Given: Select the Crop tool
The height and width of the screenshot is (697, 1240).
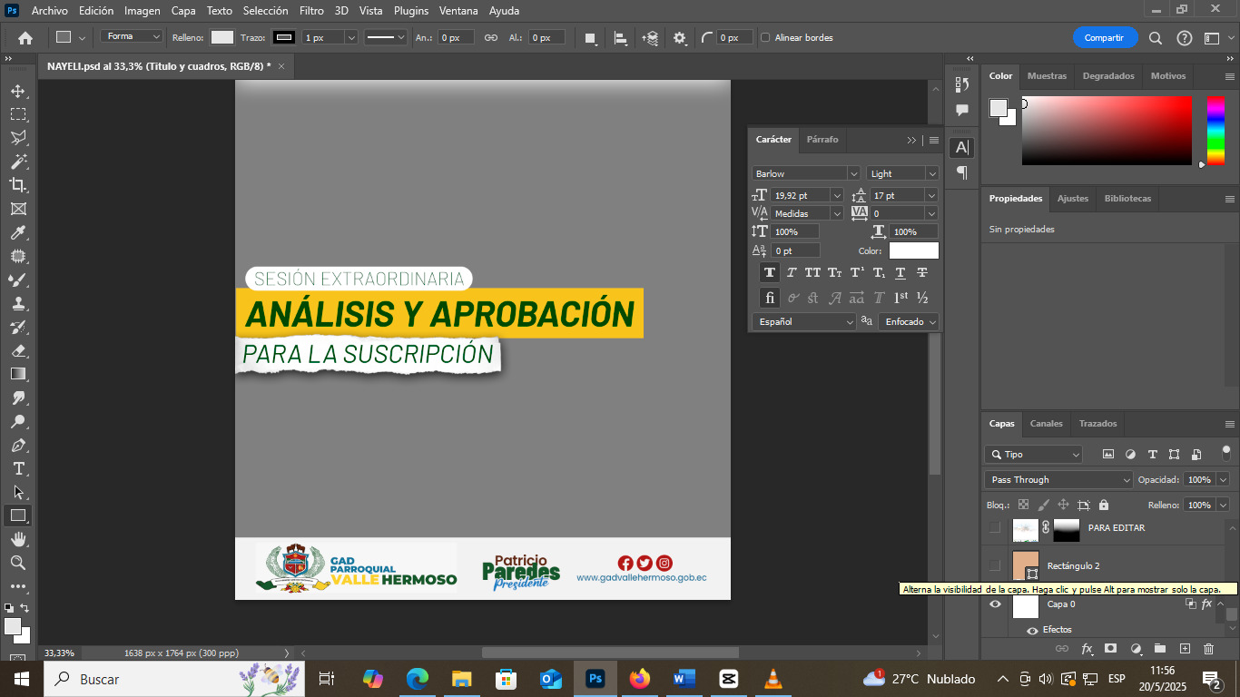Looking at the screenshot, I should click(18, 185).
